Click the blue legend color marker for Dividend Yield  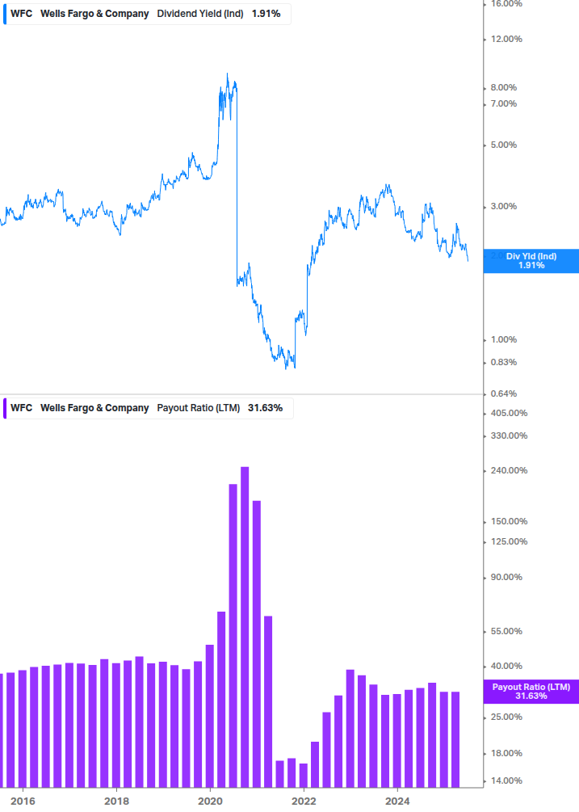pyautogui.click(x=5, y=14)
